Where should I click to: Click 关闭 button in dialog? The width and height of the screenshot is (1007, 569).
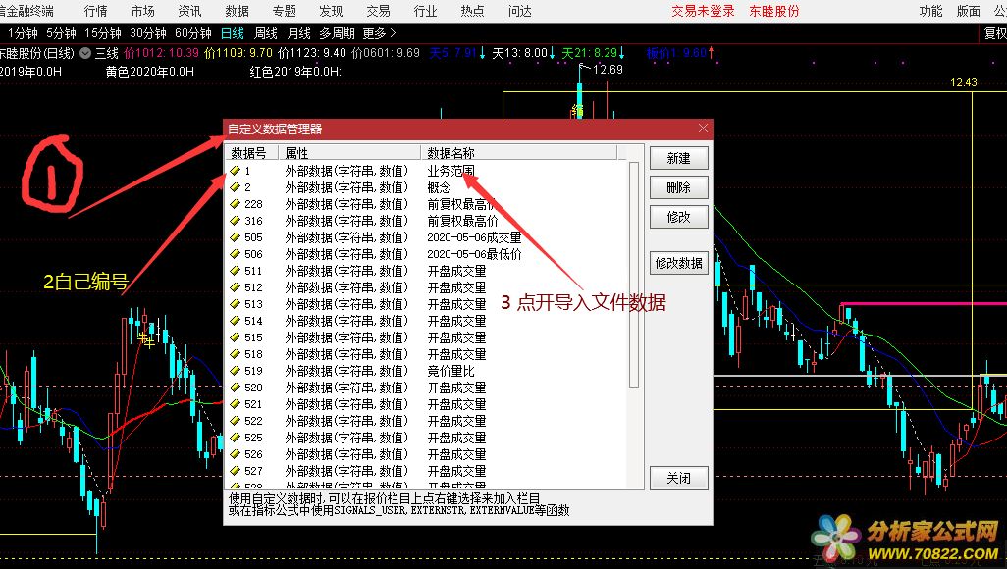(679, 478)
